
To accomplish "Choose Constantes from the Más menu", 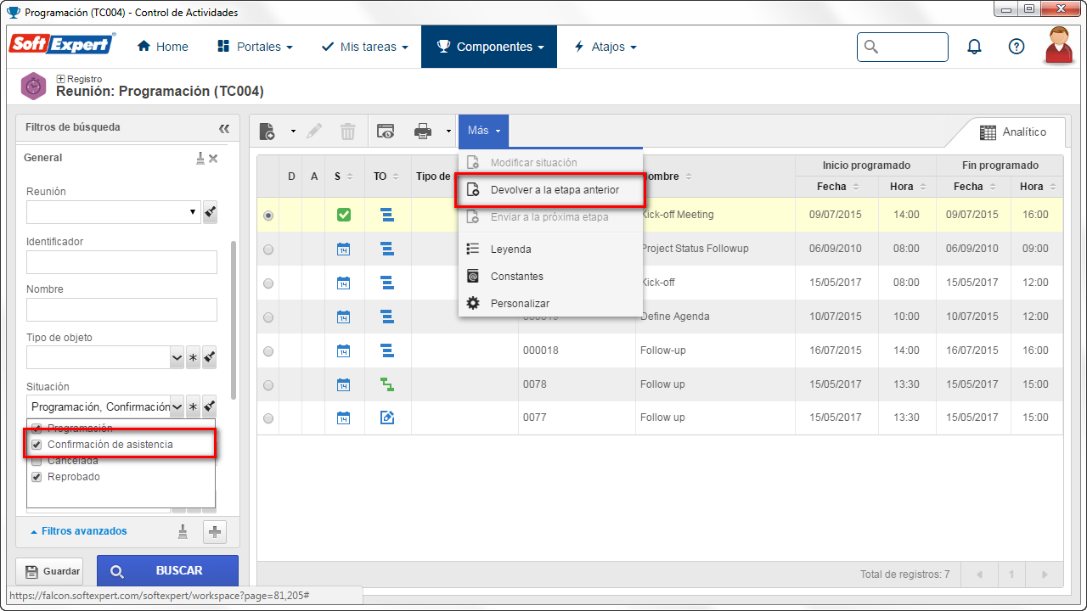I will pyautogui.click(x=550, y=277).
